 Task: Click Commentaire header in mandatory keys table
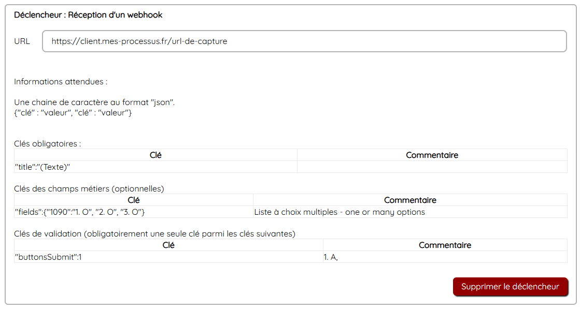point(432,155)
